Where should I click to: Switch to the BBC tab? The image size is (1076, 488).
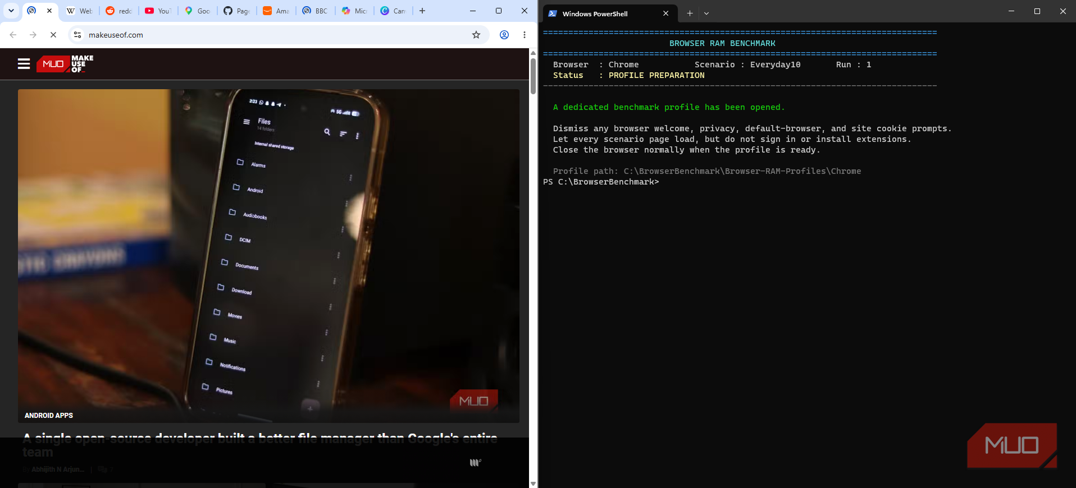pos(315,11)
